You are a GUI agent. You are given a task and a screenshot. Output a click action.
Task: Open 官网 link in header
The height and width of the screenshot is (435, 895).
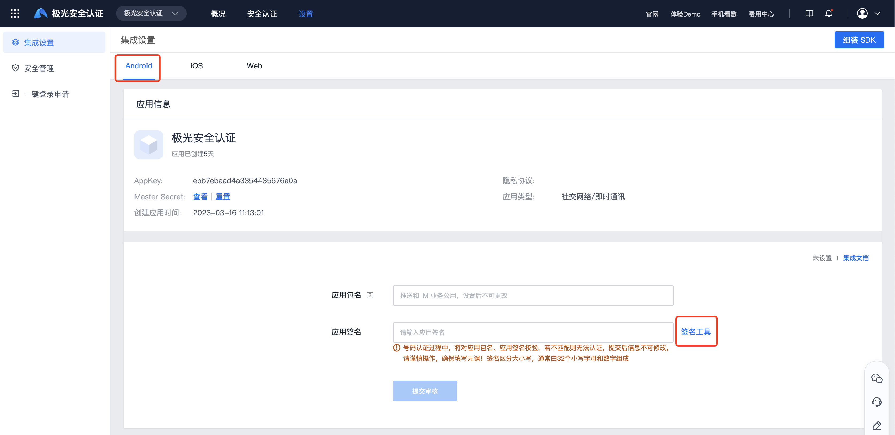(x=652, y=14)
